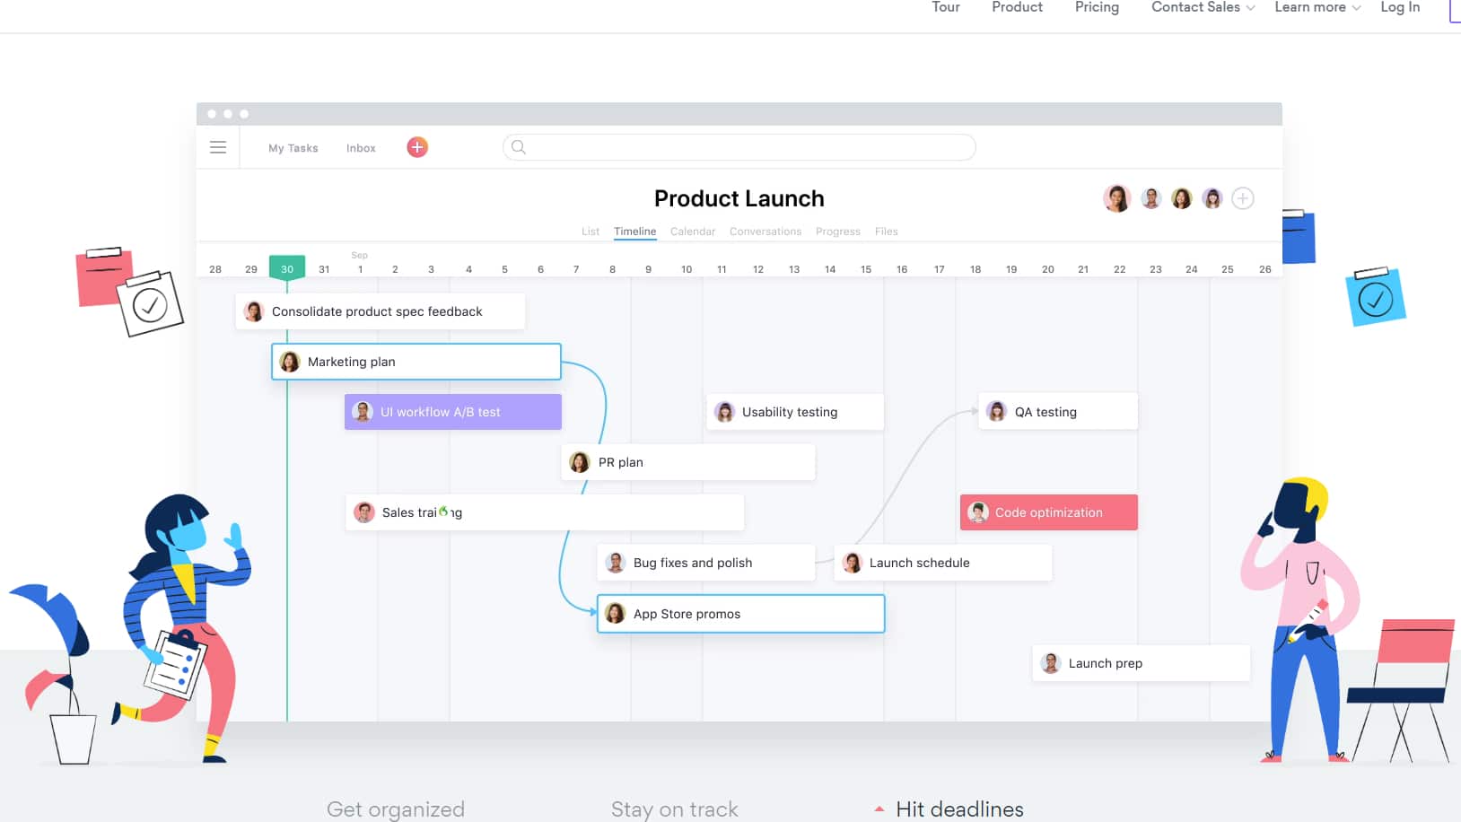Click the search magnifying glass icon
This screenshot has height=822, width=1461.
(519, 147)
